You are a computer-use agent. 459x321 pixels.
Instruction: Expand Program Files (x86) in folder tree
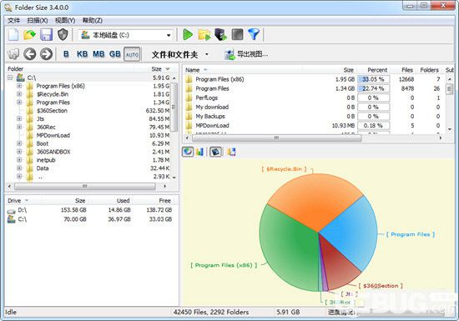click(19, 86)
